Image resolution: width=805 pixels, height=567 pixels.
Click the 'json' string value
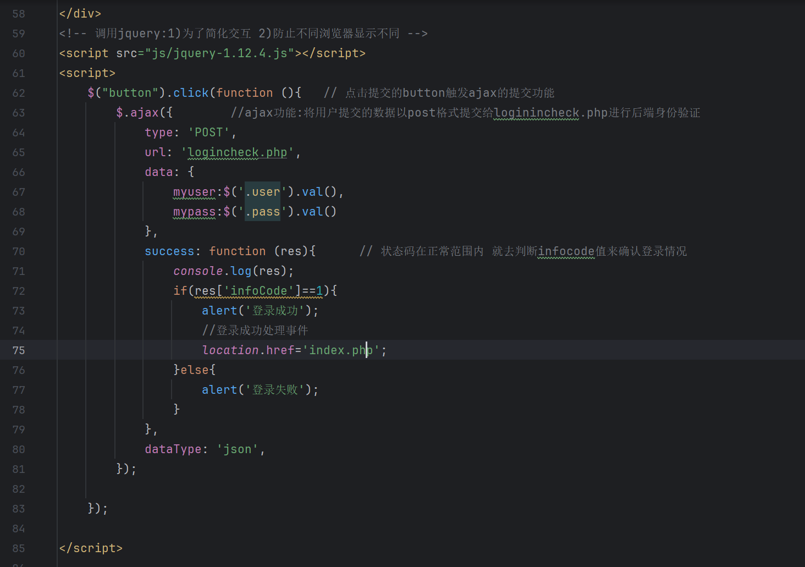pyautogui.click(x=238, y=449)
